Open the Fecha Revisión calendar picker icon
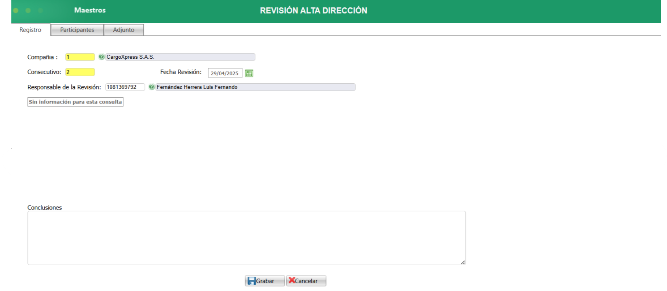 pyautogui.click(x=249, y=73)
